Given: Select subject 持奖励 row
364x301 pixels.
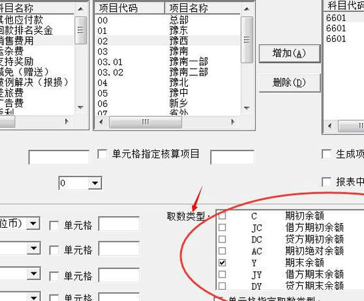Looking at the screenshot, I should click(x=37, y=61).
